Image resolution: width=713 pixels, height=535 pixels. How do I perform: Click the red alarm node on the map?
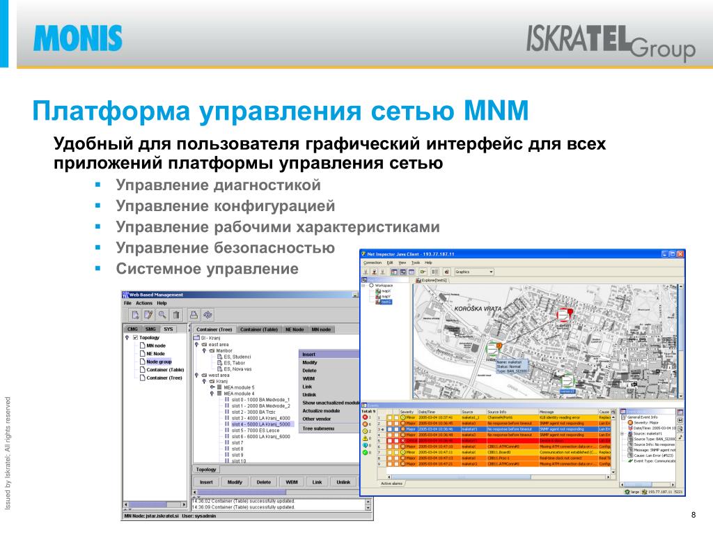tap(564, 314)
